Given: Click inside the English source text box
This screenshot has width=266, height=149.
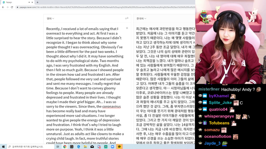Looking at the screenshot, I should tap(85, 85).
